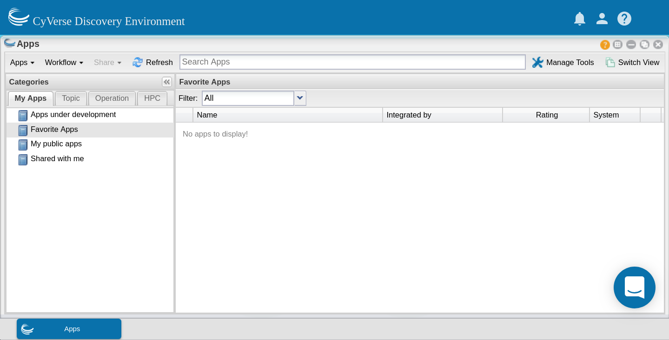This screenshot has width=669, height=340.
Task: Click the Manage Tools wrench icon
Action: tap(537, 62)
